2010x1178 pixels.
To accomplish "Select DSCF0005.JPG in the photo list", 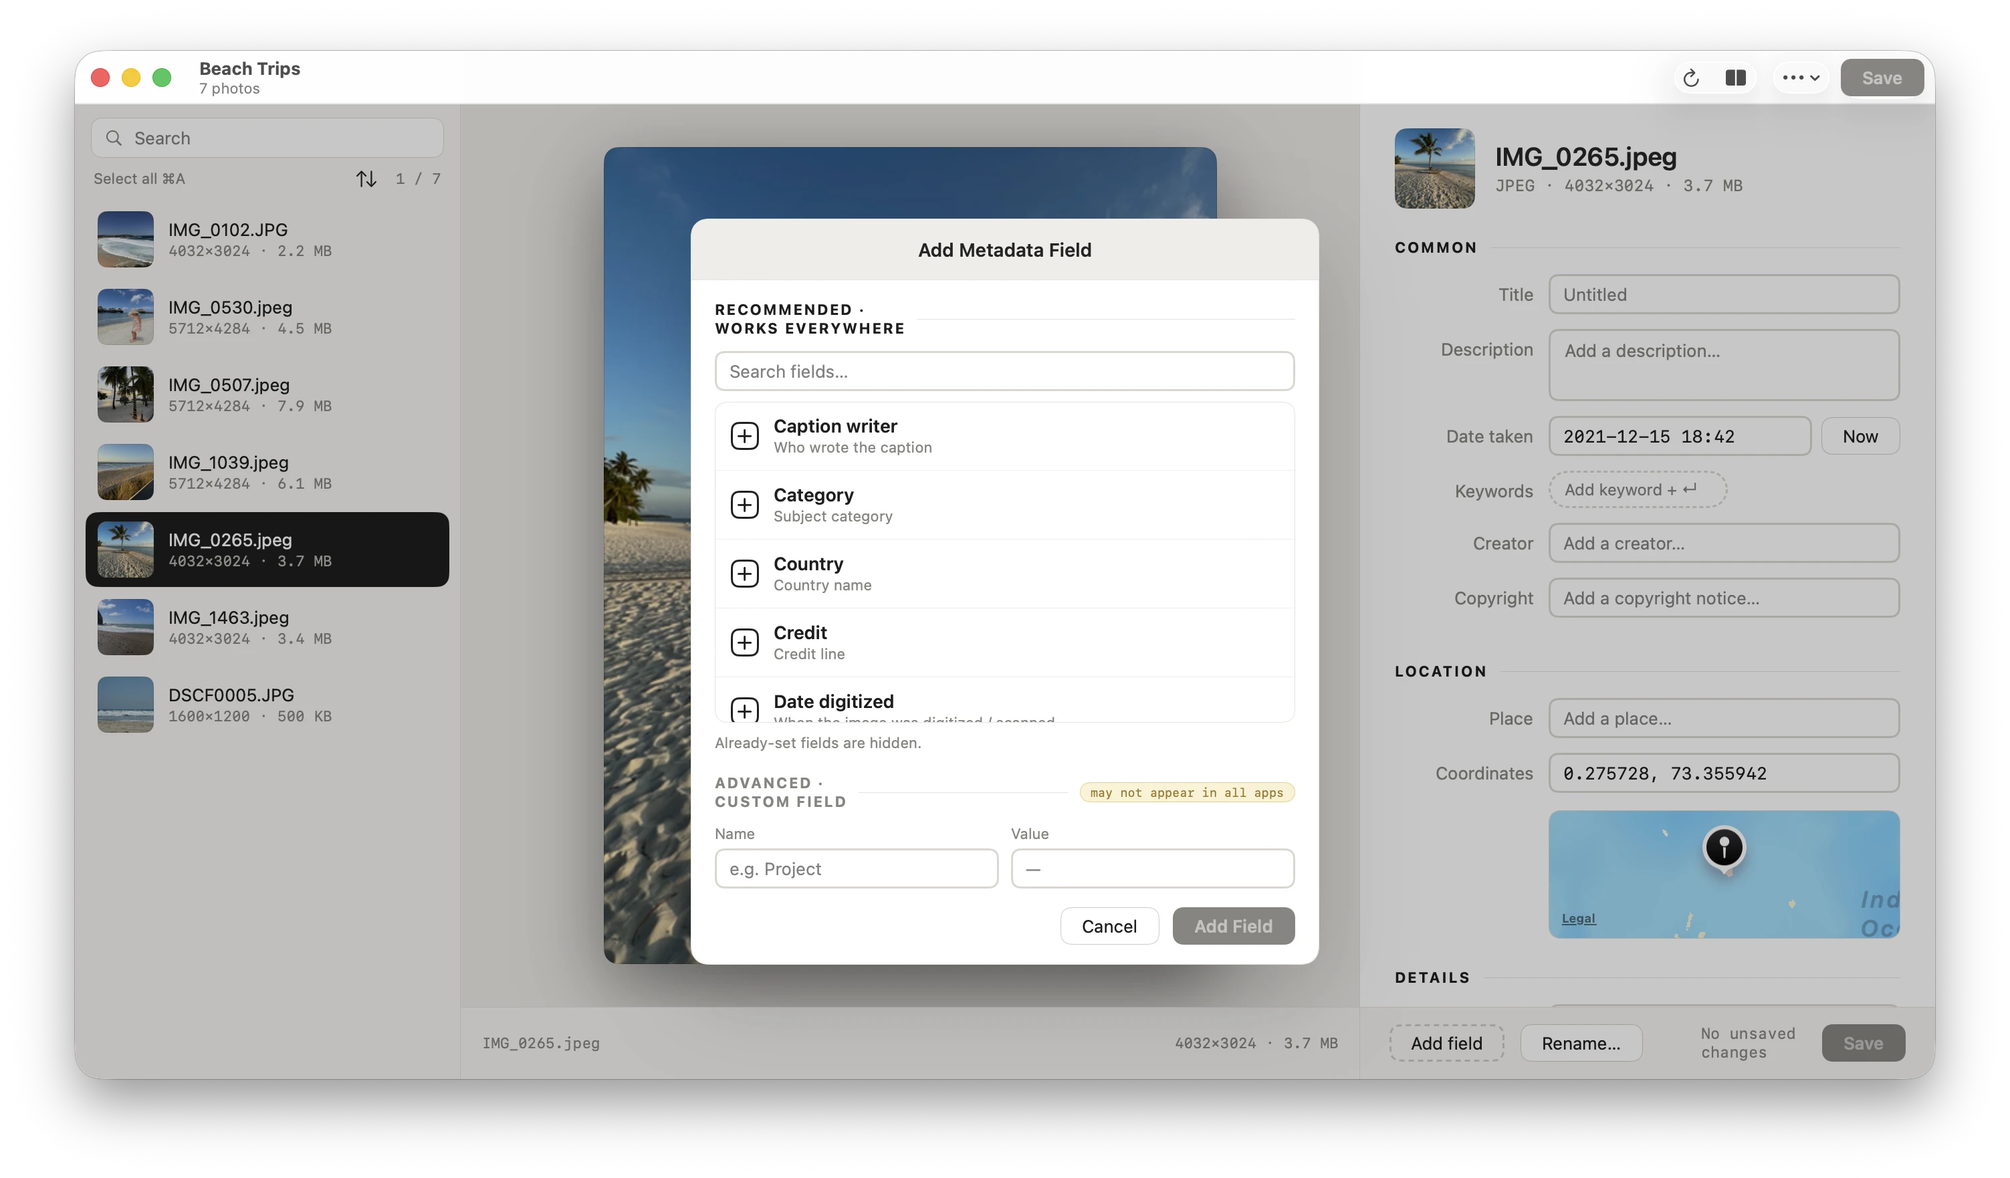I will [267, 705].
